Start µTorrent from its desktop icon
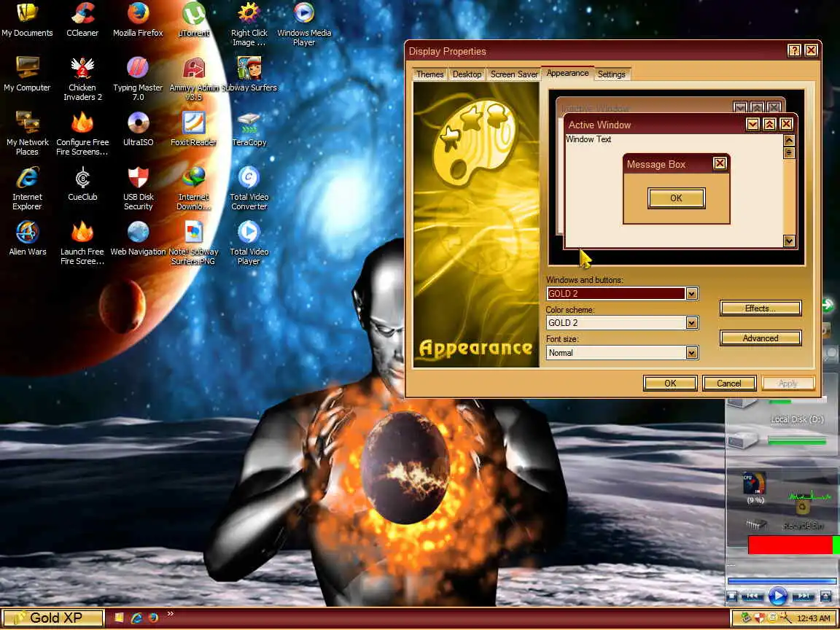This screenshot has height=630, width=840. (x=193, y=19)
